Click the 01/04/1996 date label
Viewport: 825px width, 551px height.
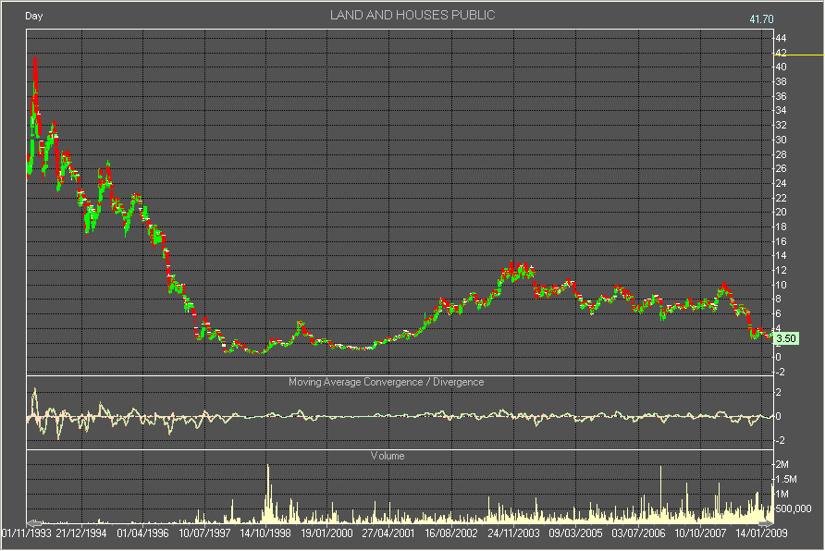[142, 533]
